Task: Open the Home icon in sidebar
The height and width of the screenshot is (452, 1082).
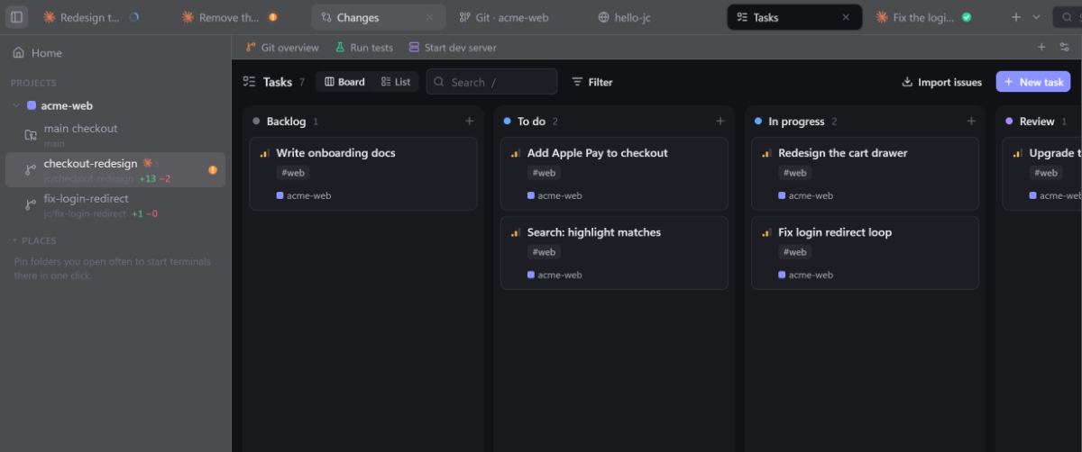Action: [x=18, y=53]
